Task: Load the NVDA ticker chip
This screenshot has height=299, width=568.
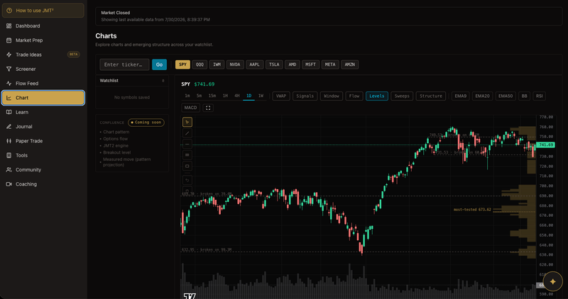Action: pyautogui.click(x=235, y=64)
